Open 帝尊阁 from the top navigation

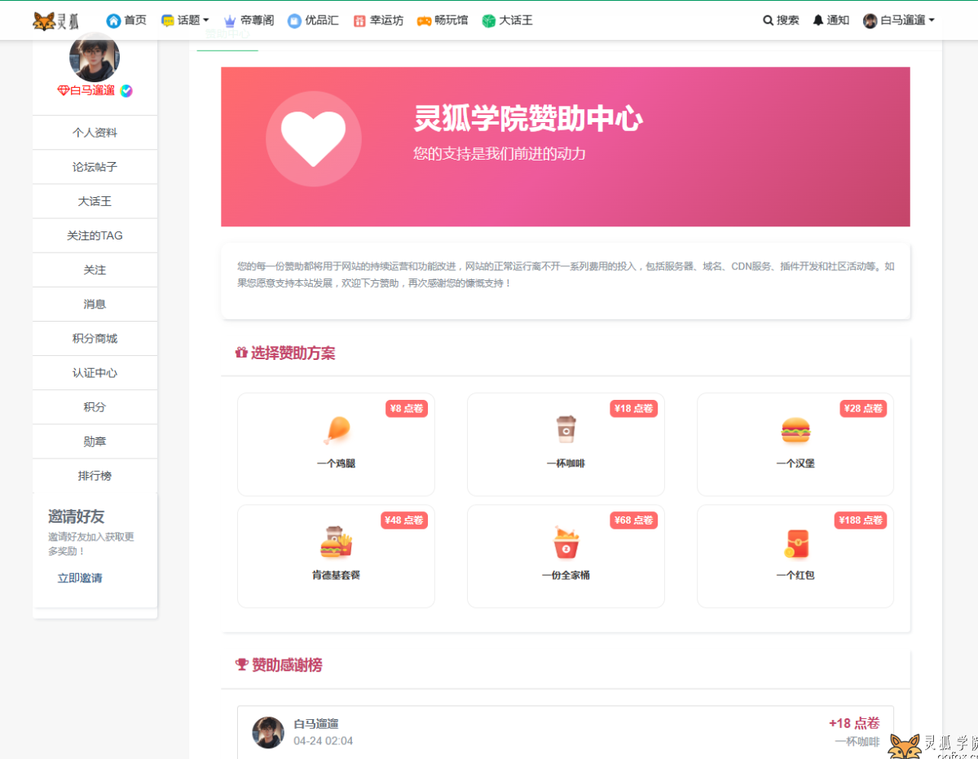coord(248,20)
